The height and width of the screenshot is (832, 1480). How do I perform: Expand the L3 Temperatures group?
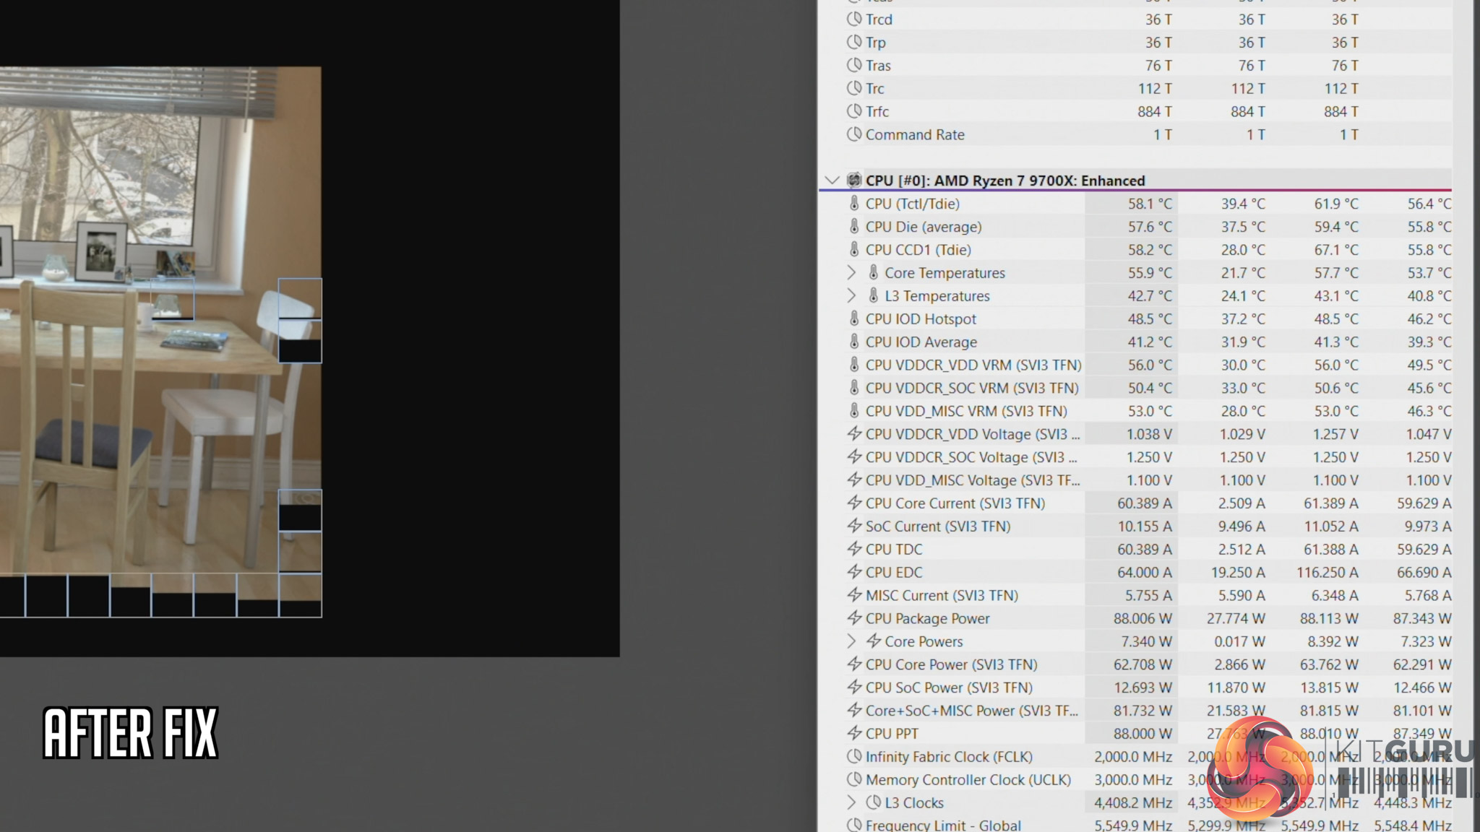pyautogui.click(x=851, y=296)
